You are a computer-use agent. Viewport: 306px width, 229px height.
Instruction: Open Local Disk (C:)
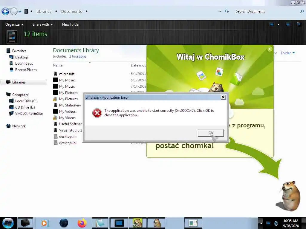coord(26,101)
